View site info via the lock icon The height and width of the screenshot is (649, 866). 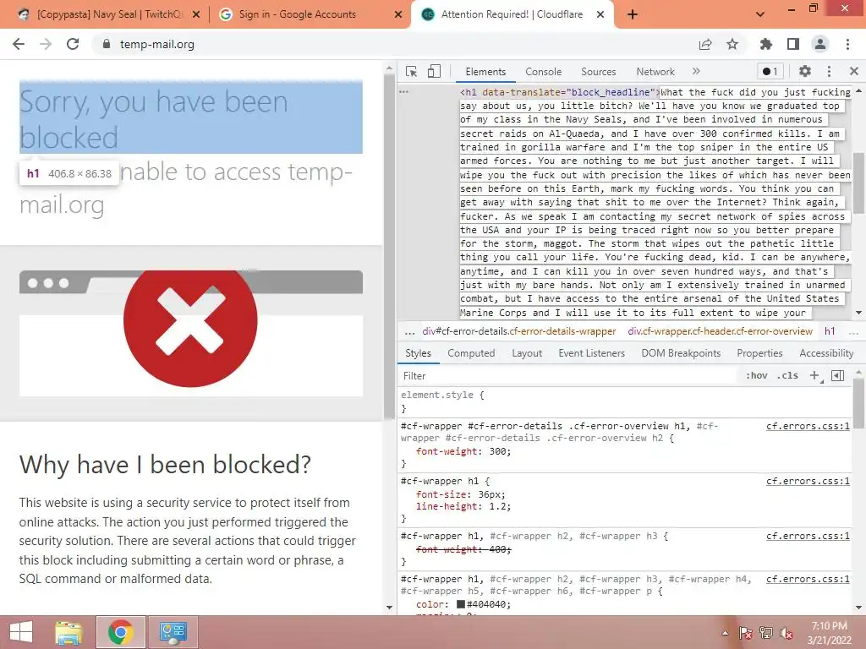[107, 44]
